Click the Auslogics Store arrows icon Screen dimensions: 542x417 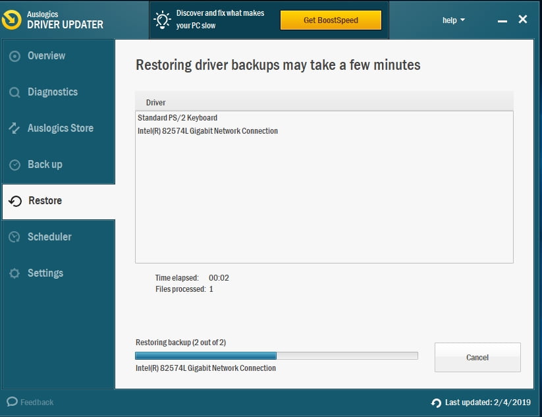(x=14, y=128)
